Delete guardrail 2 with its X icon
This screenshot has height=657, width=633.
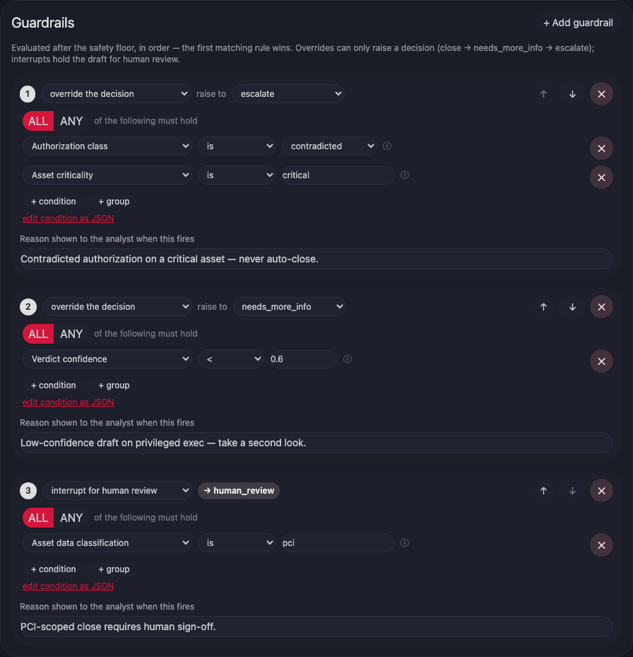[x=601, y=307]
